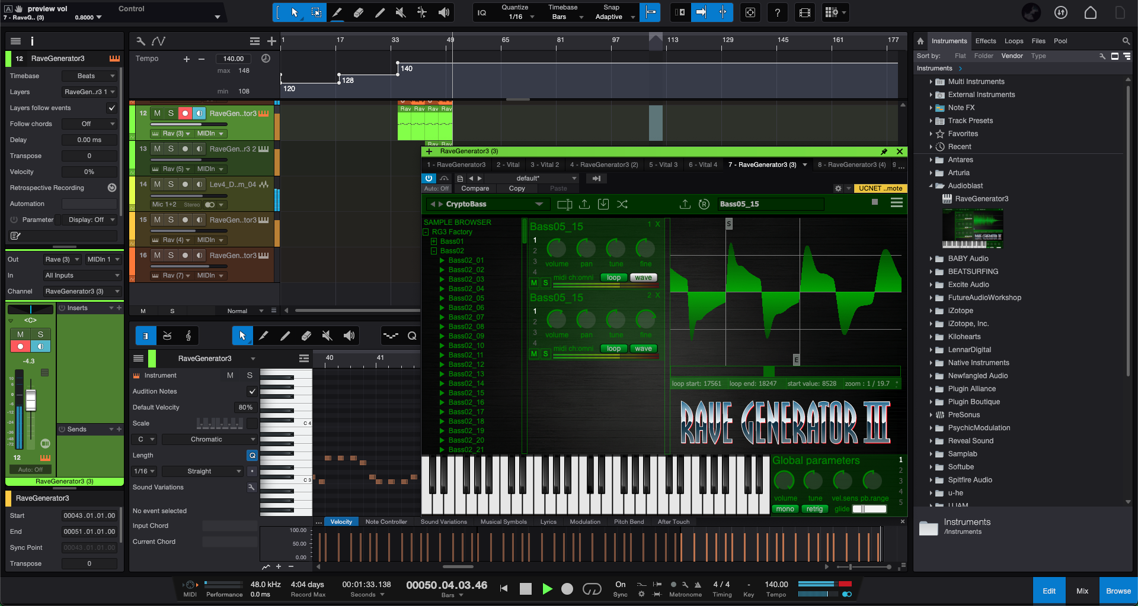Expand the Multi Instruments folder

(931, 82)
